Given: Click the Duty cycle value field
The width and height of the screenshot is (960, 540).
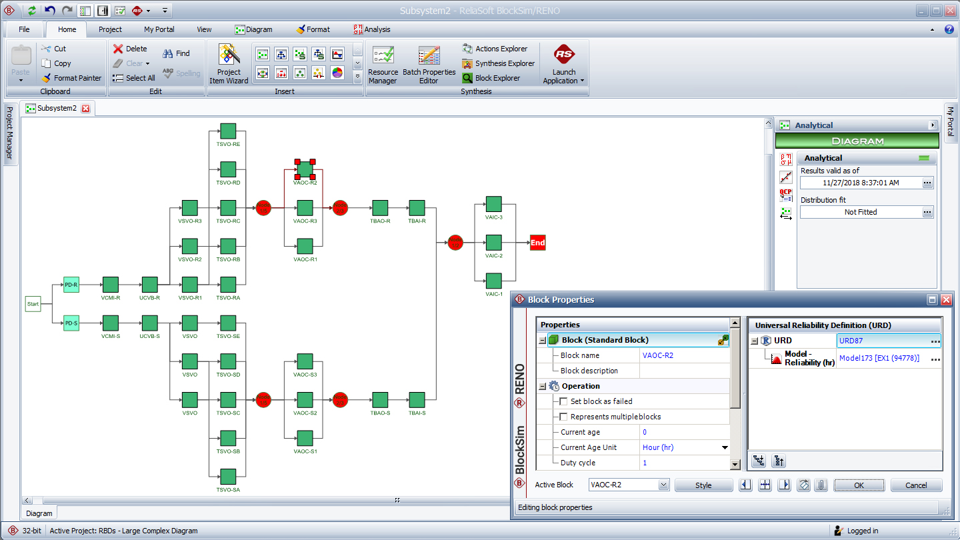Looking at the screenshot, I should tap(685, 463).
